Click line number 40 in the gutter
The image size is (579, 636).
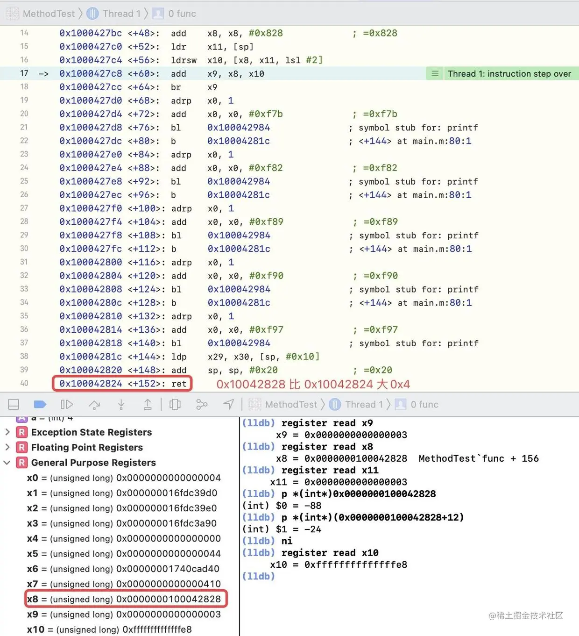24,383
